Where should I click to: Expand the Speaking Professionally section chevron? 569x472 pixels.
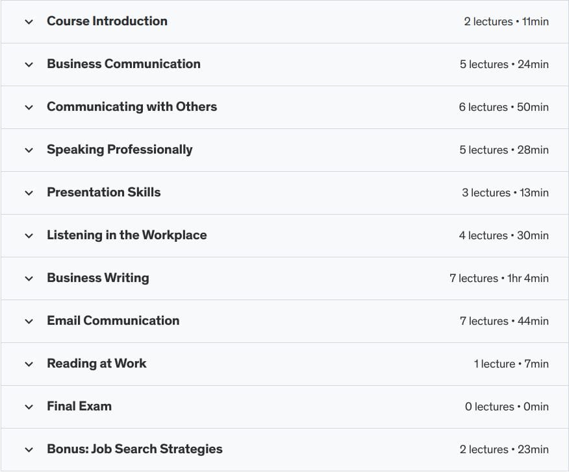coord(29,150)
